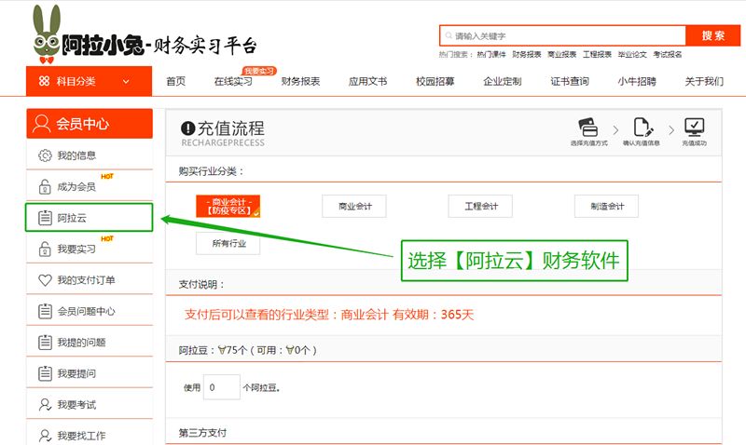Click the 工程报表 hot search link
Viewport: 746px width, 445px height.
point(597,55)
